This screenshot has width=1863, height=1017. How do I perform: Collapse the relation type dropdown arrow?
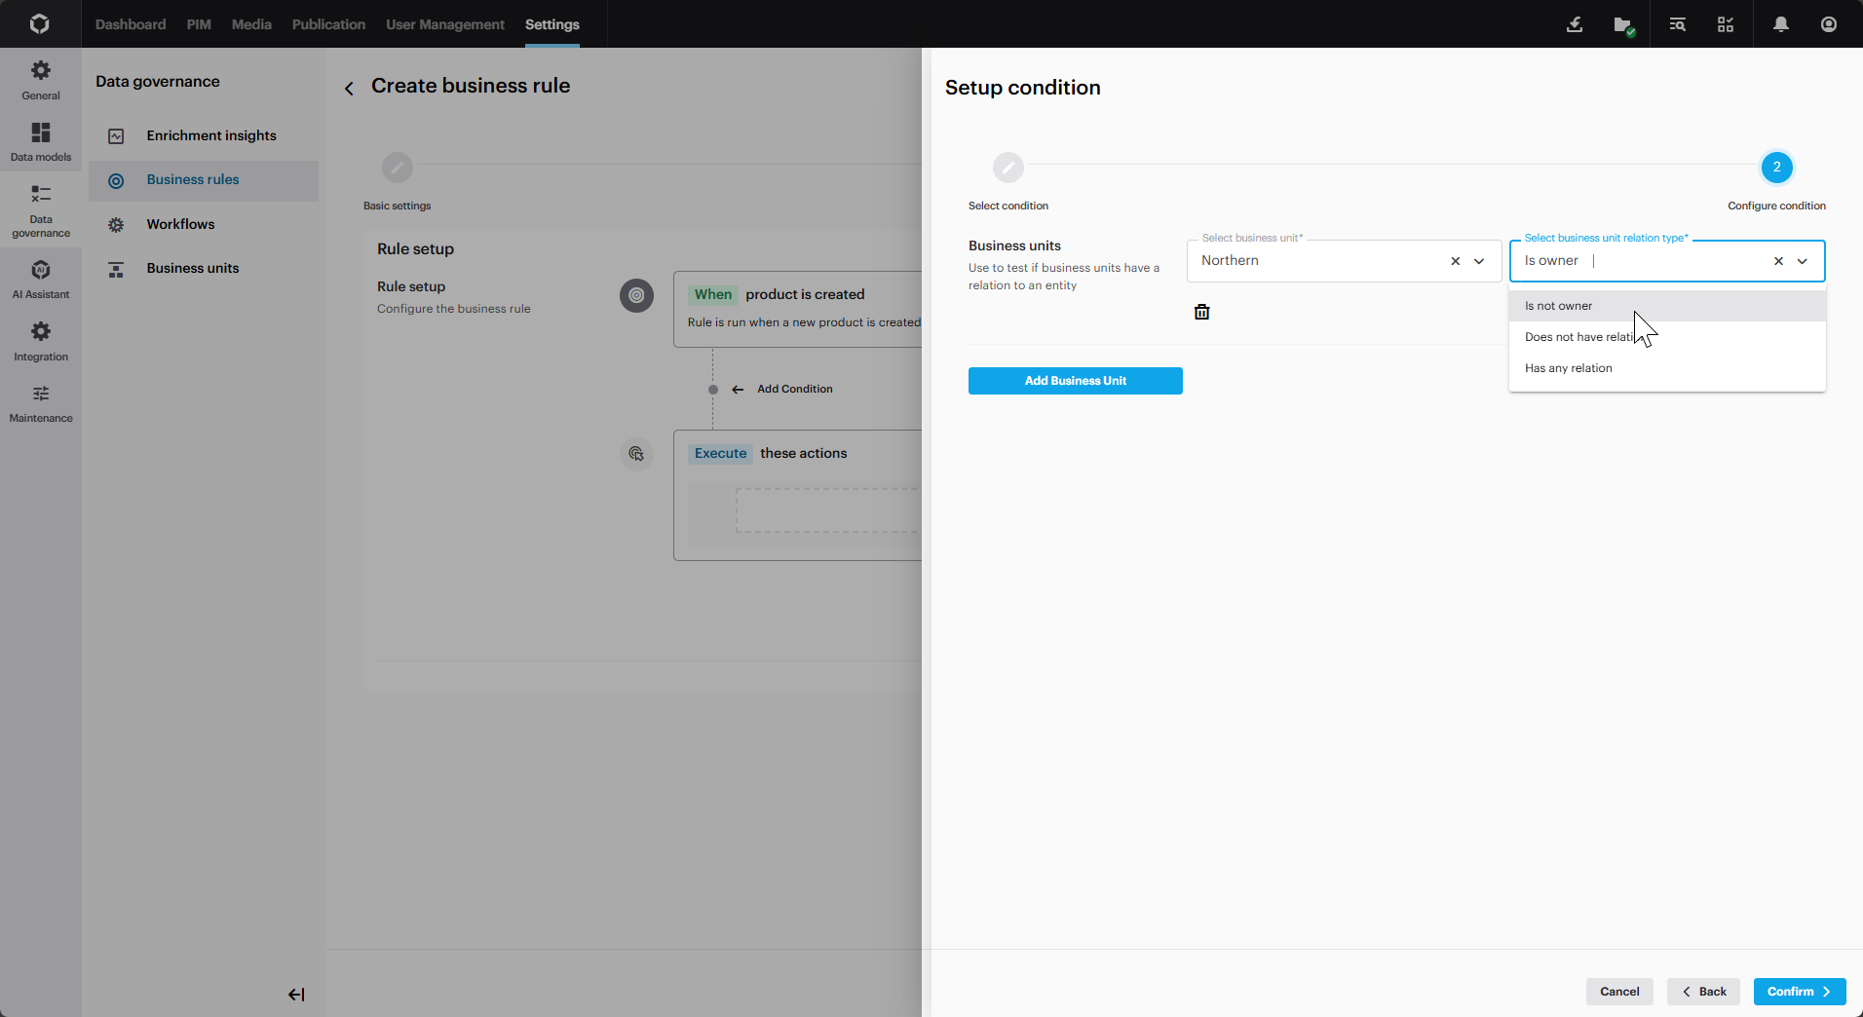tap(1803, 261)
